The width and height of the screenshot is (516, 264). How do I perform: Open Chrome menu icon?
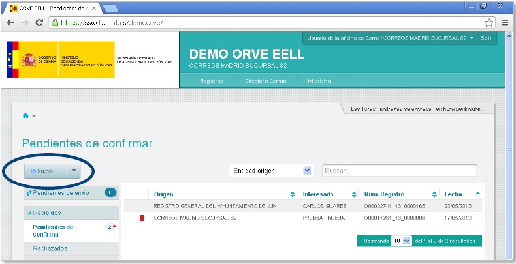[x=505, y=22]
